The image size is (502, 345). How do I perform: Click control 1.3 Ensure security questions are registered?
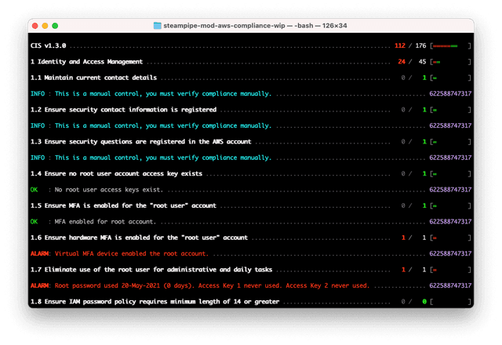tap(133, 142)
